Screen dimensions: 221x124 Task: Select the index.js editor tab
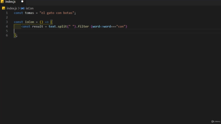click(x=13, y=2)
